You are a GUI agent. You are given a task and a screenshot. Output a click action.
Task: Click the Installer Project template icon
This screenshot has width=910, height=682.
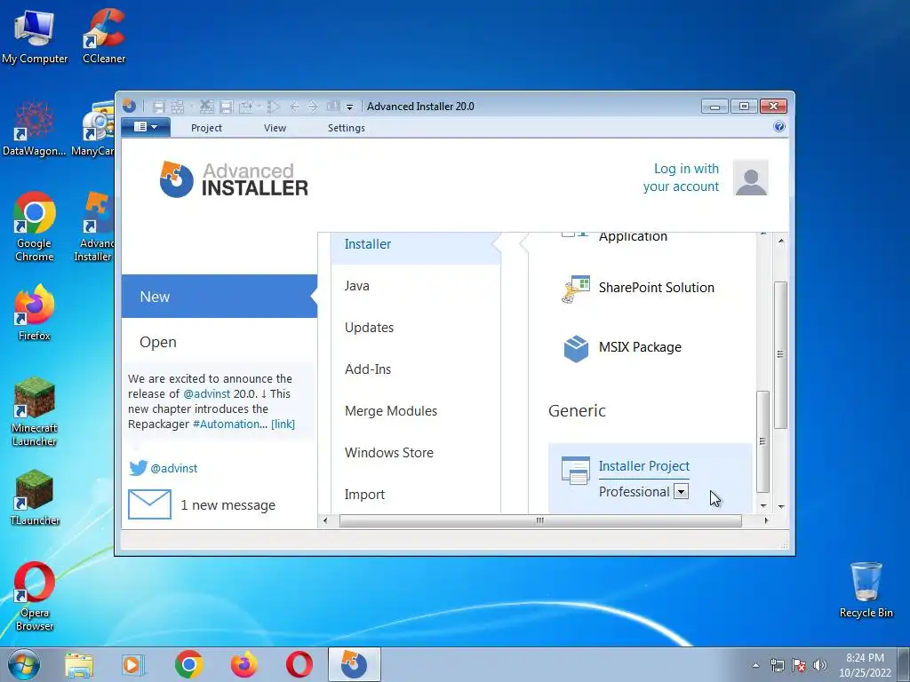click(x=576, y=471)
